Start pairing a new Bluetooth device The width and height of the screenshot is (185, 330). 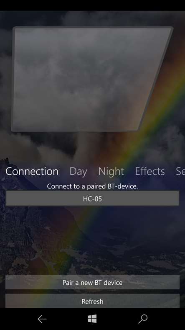coord(93,282)
